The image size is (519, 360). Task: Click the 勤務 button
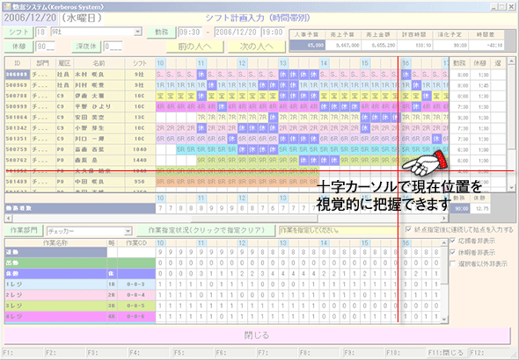(161, 32)
